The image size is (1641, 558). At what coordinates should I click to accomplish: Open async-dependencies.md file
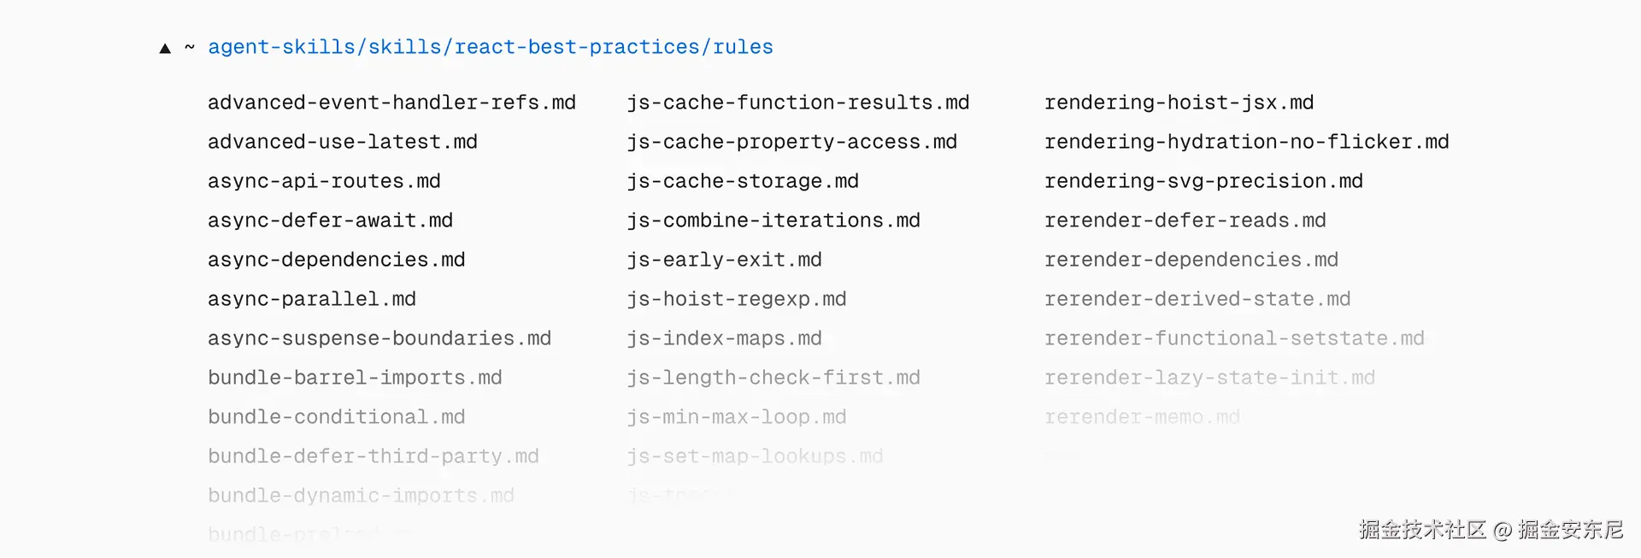336,260
